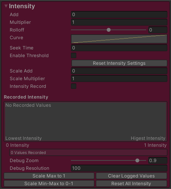Open the Curve editor field
The width and height of the screenshot is (171, 189).
click(119, 39)
